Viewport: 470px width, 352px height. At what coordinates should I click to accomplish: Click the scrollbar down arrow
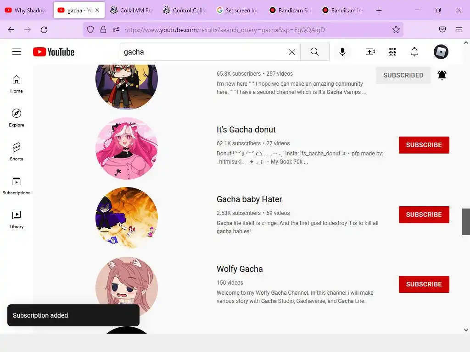tap(466, 330)
